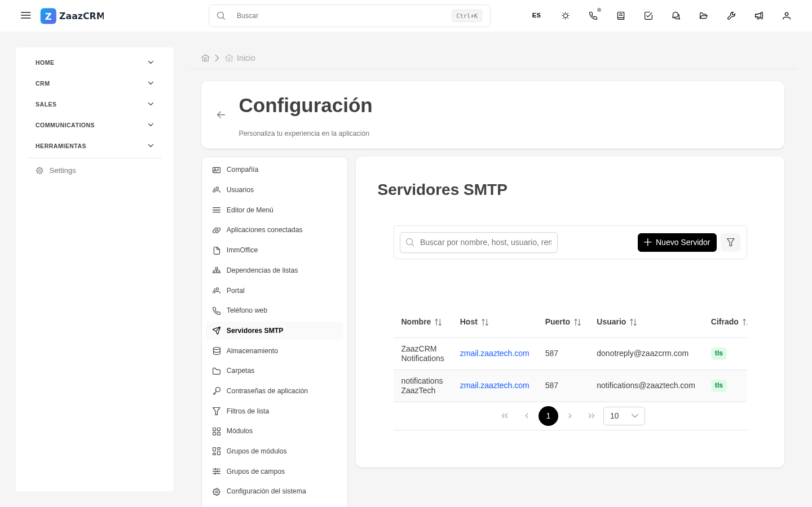
Task: Open Filtros de lista
Action: [275, 411]
